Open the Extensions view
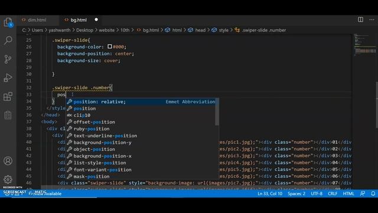This screenshot has height=213, width=378. click(x=8, y=96)
